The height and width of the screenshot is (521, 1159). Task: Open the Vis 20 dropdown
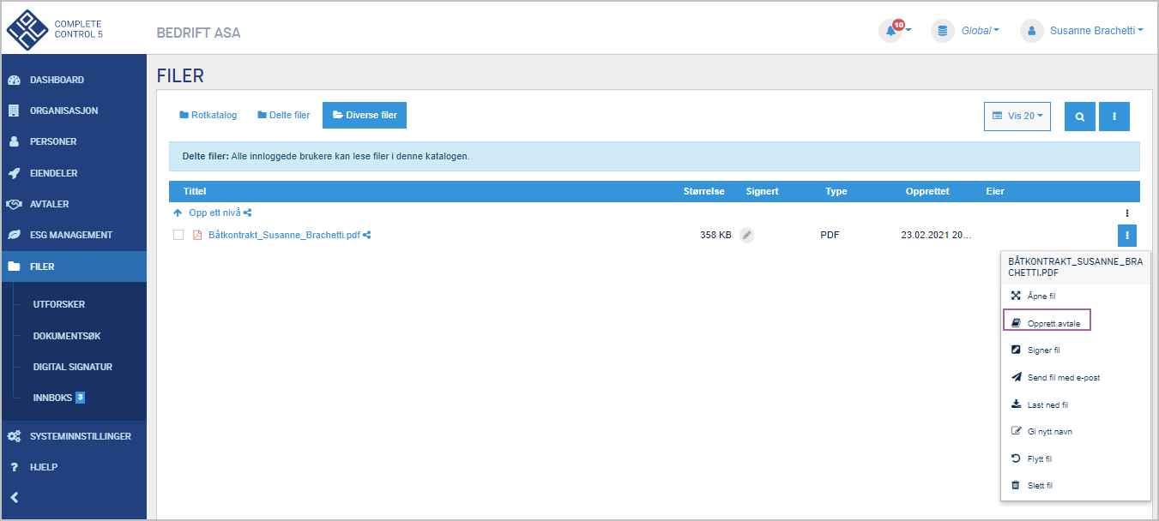(1017, 116)
